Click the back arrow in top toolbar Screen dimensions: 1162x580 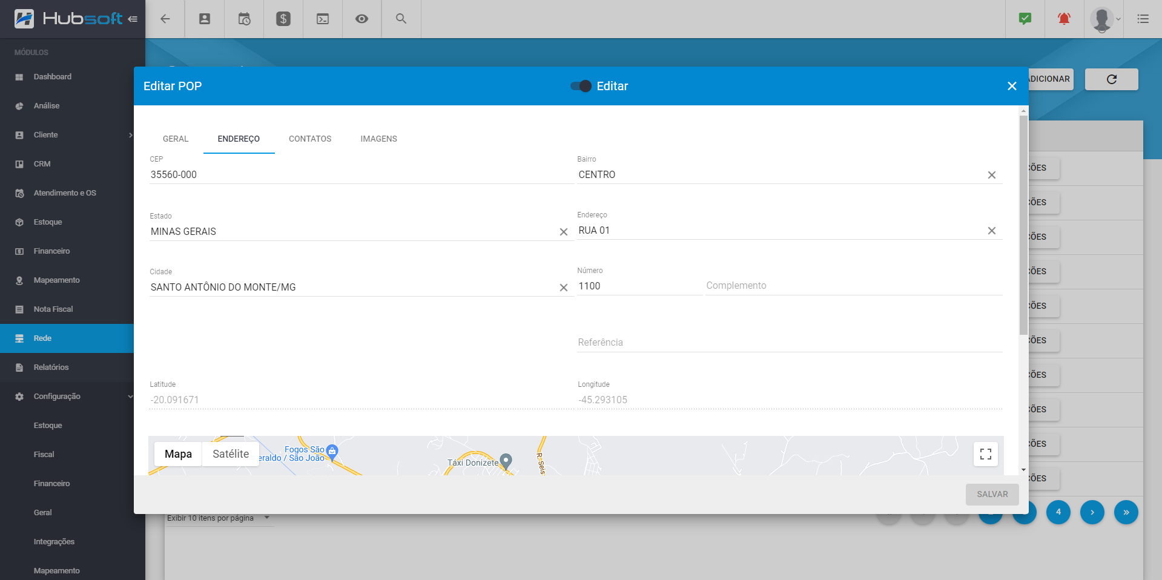point(165,19)
